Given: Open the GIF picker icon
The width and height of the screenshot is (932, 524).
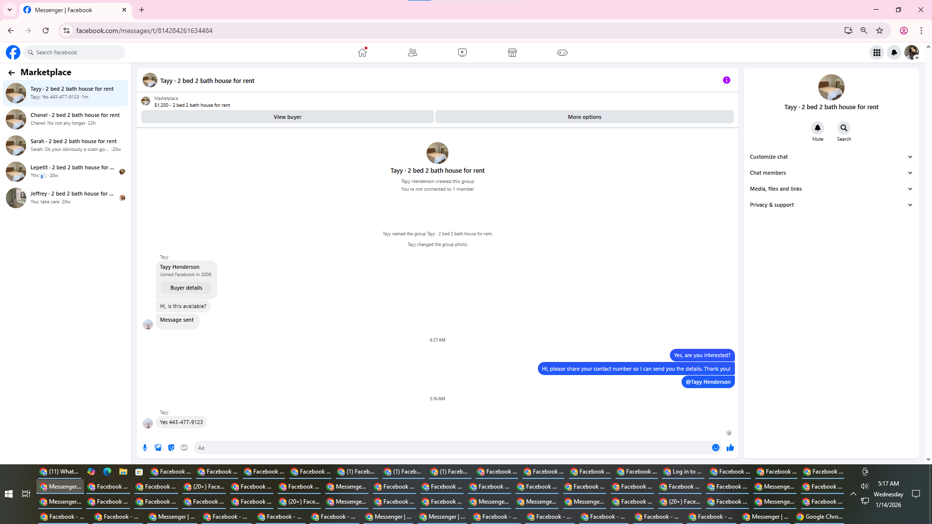Looking at the screenshot, I should click(184, 448).
